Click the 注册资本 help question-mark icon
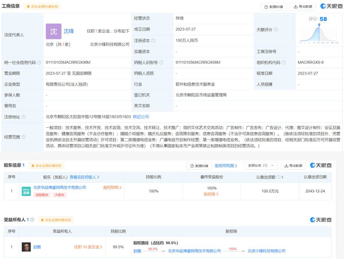Image resolution: width=344 pixels, height=259 pixels. tap(153, 40)
